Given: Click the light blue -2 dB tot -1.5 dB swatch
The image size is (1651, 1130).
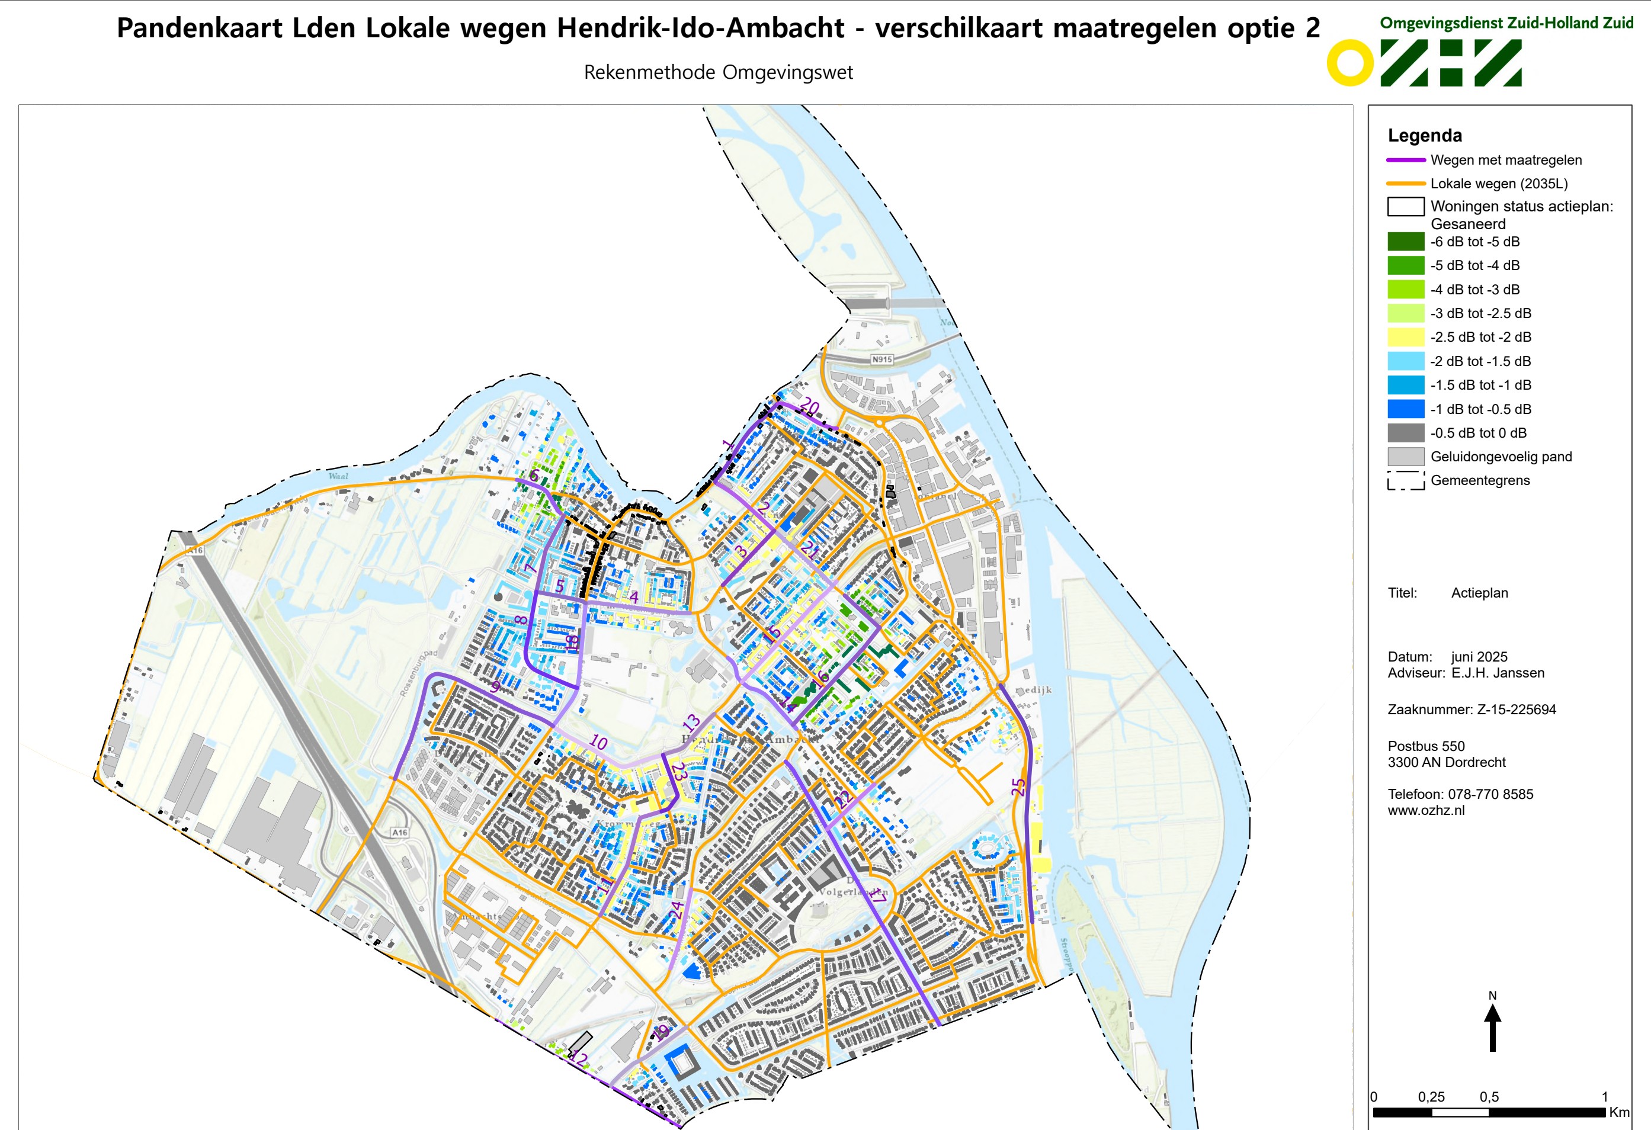Looking at the screenshot, I should (x=1406, y=361).
